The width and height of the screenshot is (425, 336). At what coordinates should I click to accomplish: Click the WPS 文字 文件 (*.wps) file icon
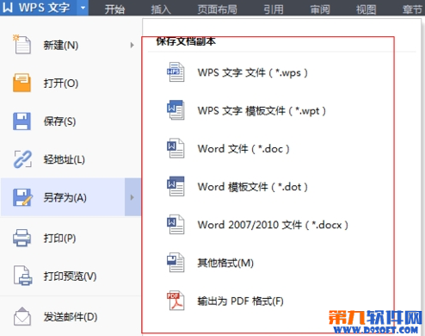[176, 72]
